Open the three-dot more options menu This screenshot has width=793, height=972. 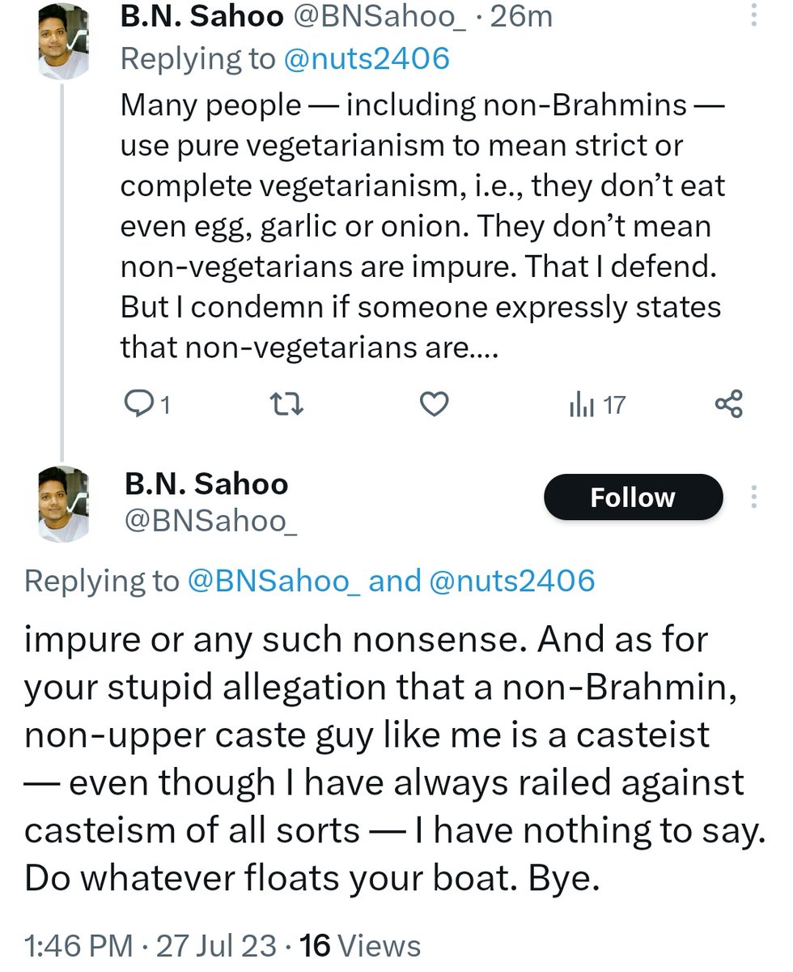754,496
